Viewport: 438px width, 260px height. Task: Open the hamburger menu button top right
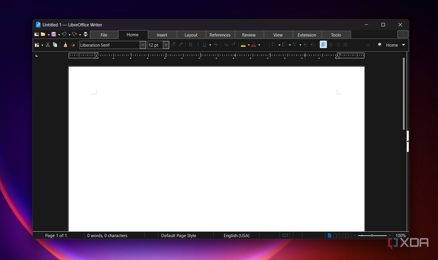point(403,34)
